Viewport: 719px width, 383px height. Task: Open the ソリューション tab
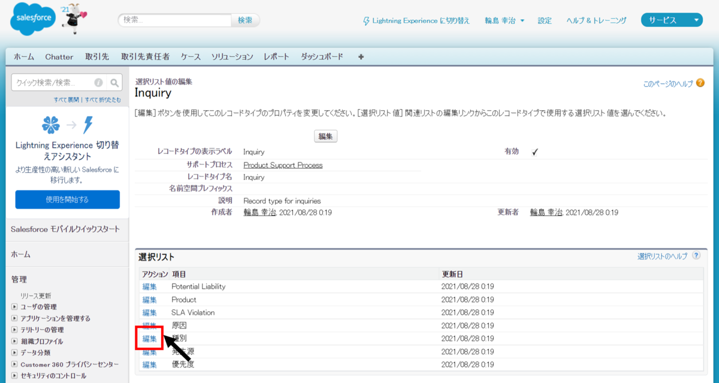point(232,57)
